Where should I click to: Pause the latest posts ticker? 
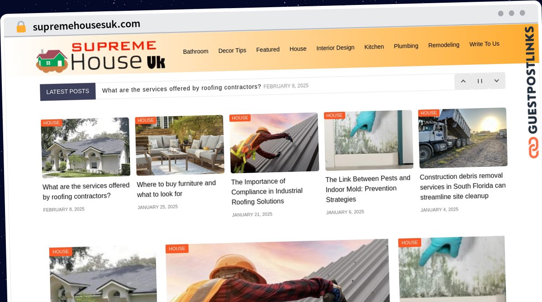[480, 81]
